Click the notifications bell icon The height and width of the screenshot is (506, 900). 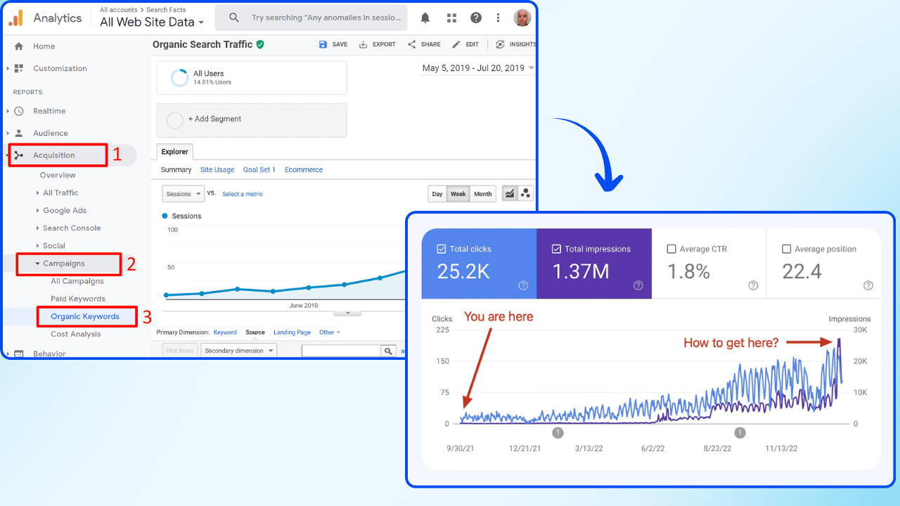[x=425, y=18]
